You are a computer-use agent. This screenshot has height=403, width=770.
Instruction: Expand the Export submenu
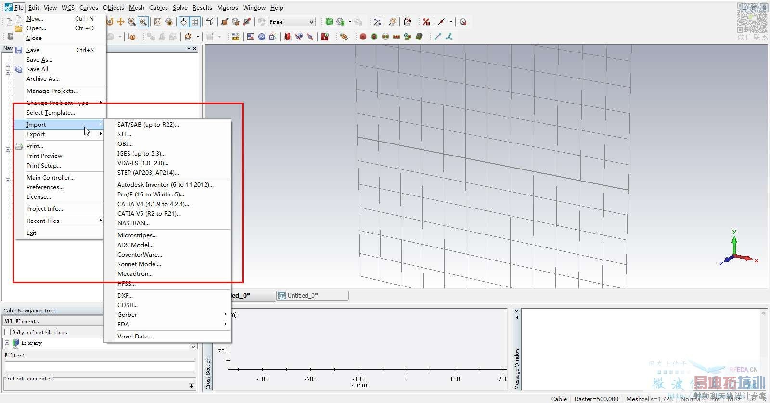coord(59,134)
